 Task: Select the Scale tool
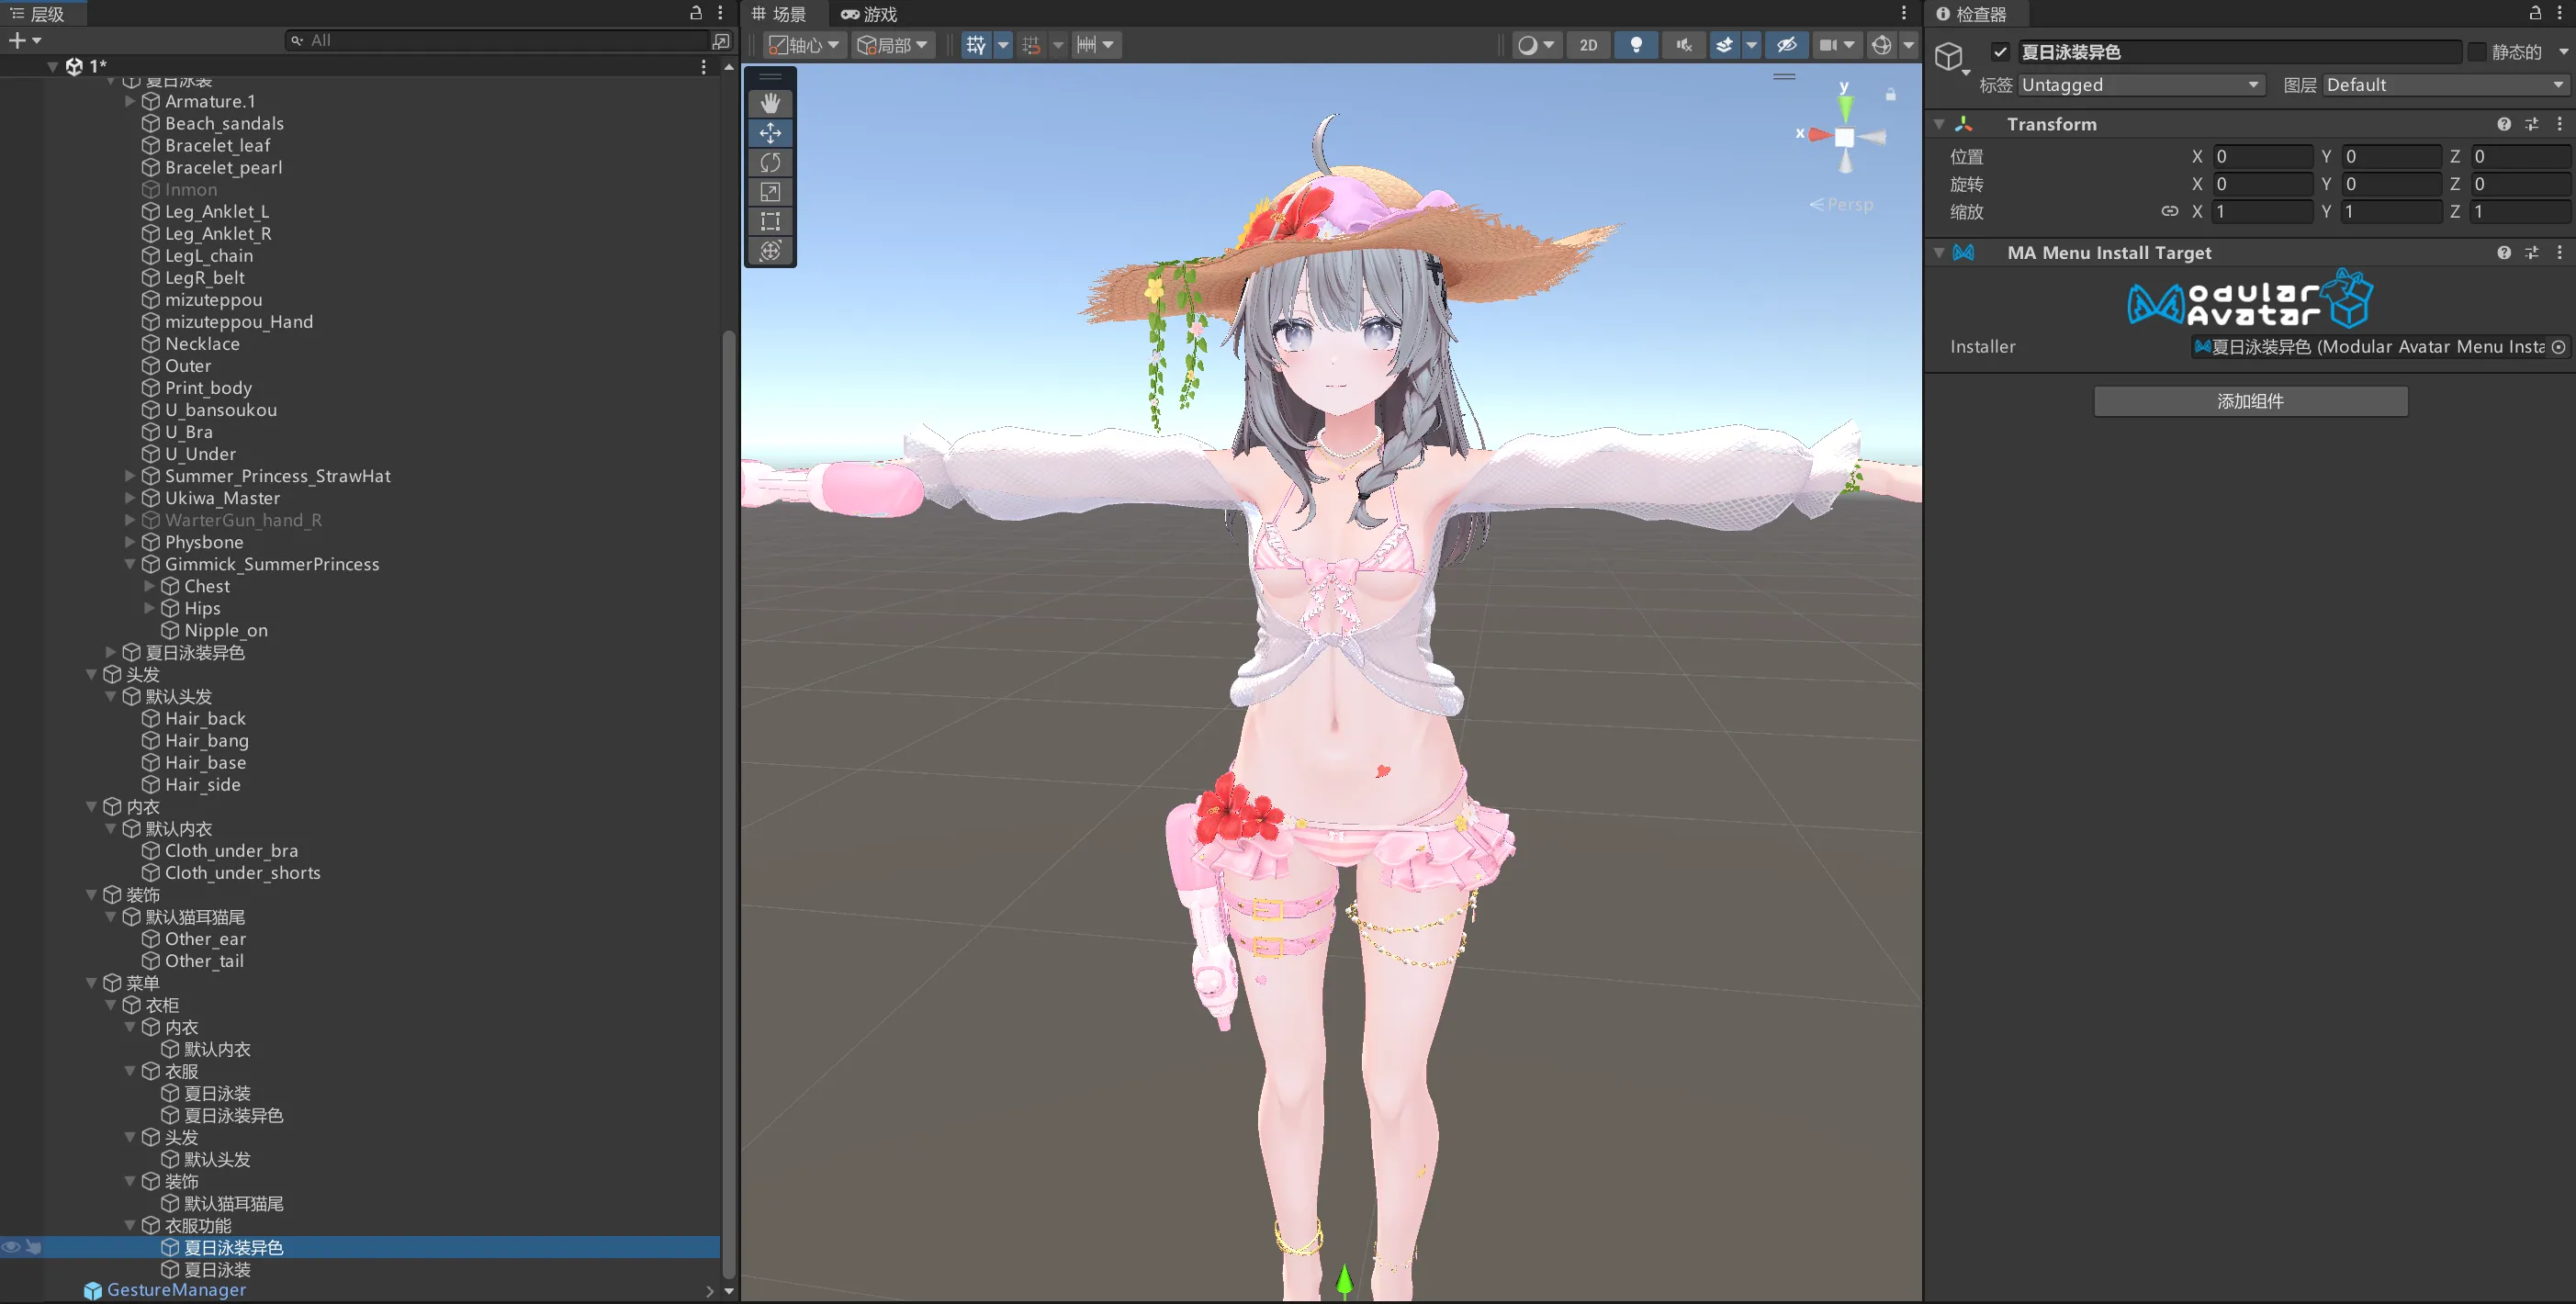click(770, 191)
